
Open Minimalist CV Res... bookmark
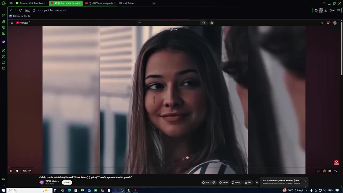21,16
